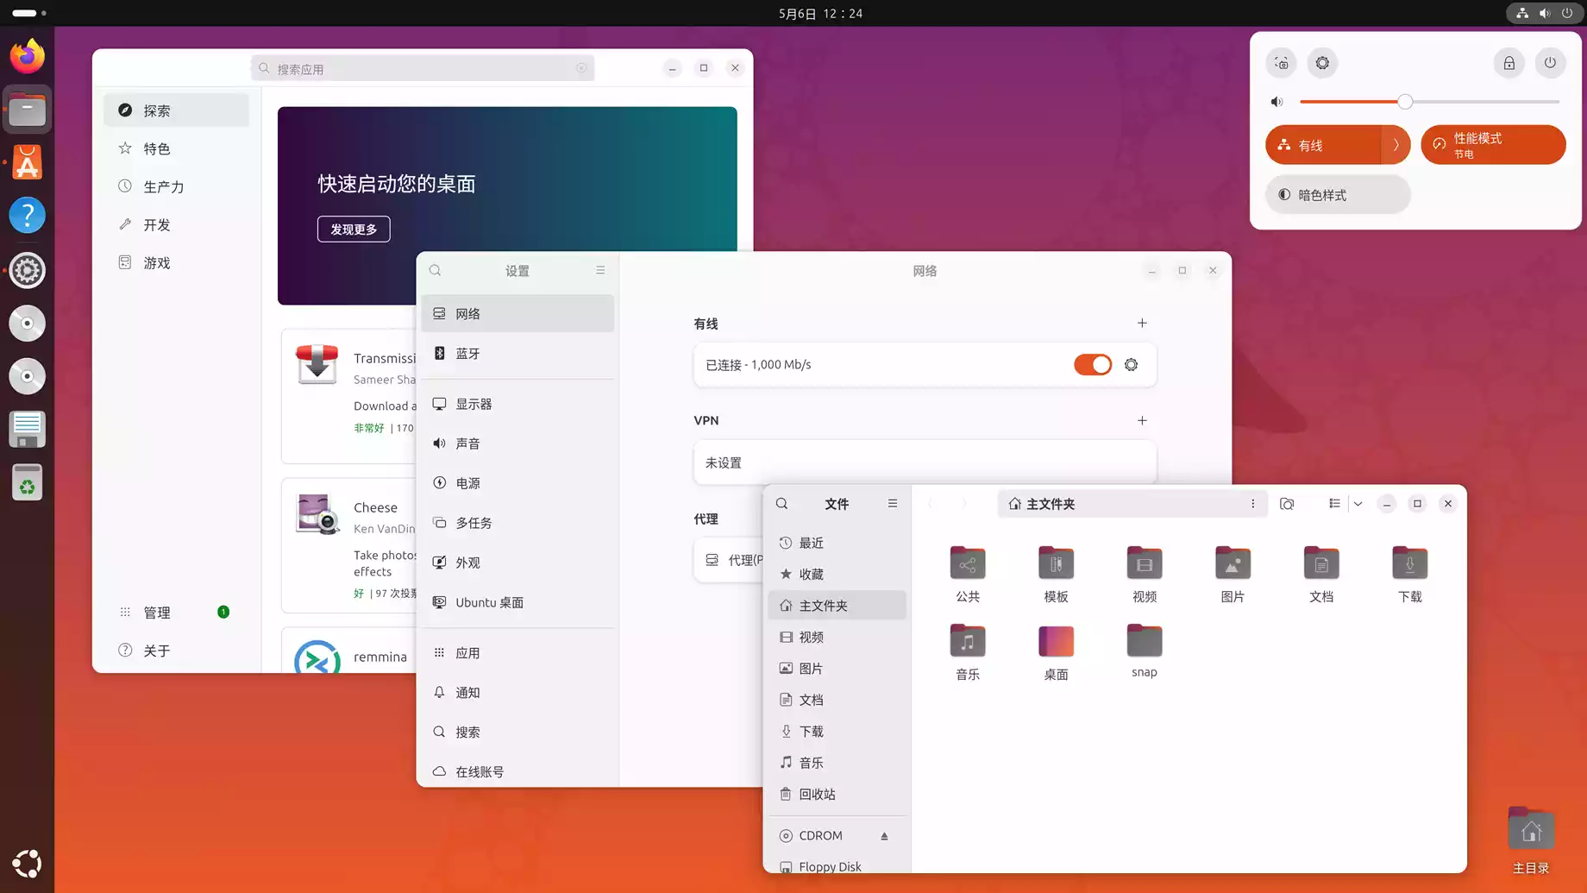Click the 发现更多 banner button
The width and height of the screenshot is (1587, 893).
354,230
